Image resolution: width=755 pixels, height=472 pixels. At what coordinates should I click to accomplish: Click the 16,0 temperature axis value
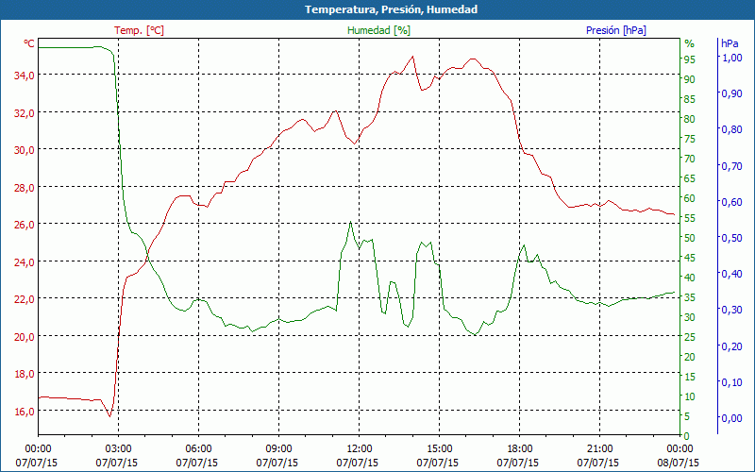25,412
